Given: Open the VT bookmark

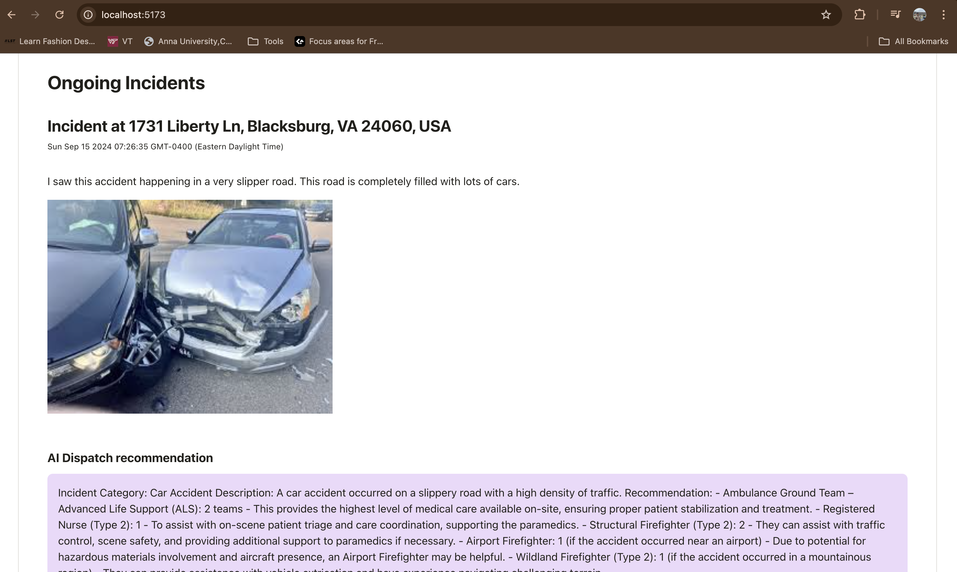Looking at the screenshot, I should pyautogui.click(x=120, y=42).
